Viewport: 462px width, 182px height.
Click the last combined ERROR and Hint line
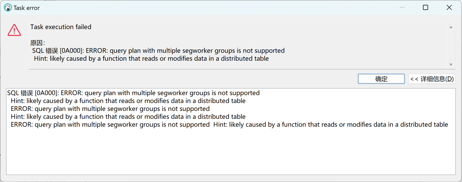point(229,124)
